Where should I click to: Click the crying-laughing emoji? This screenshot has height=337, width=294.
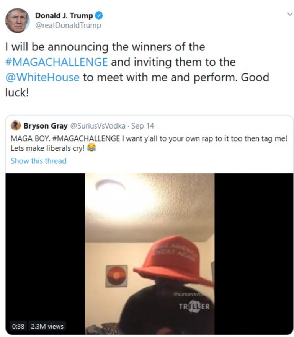pyautogui.click(x=91, y=148)
